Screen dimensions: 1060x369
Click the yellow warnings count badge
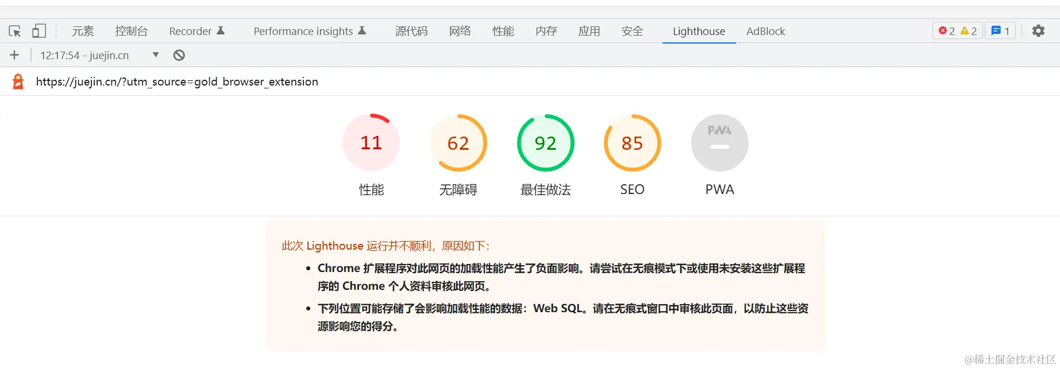pos(969,31)
